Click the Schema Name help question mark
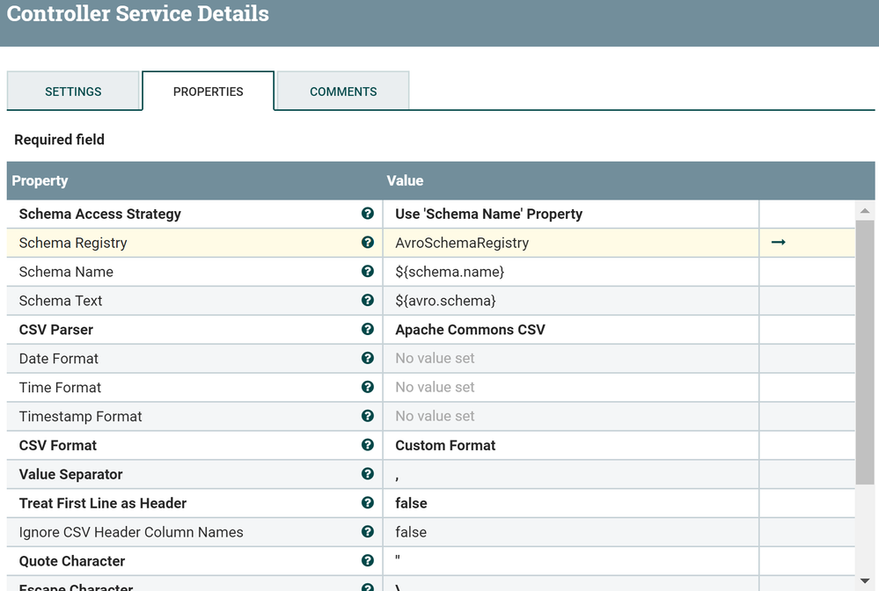The width and height of the screenshot is (879, 591). pos(368,272)
